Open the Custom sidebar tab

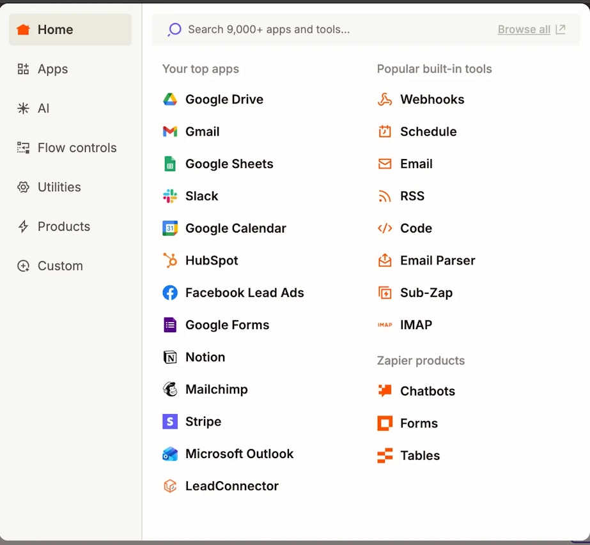click(70, 266)
